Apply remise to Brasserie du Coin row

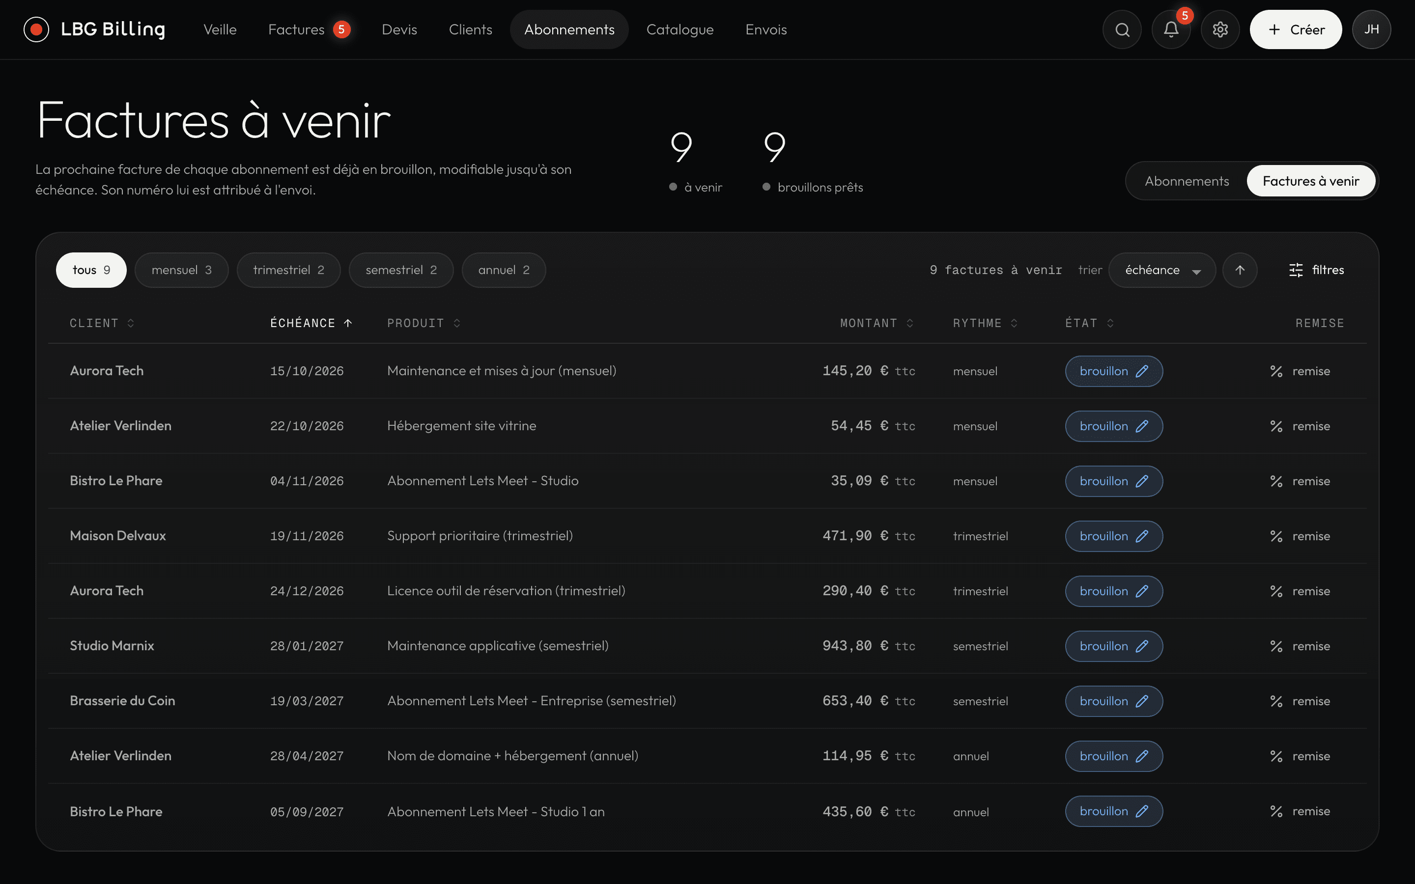(x=1301, y=701)
